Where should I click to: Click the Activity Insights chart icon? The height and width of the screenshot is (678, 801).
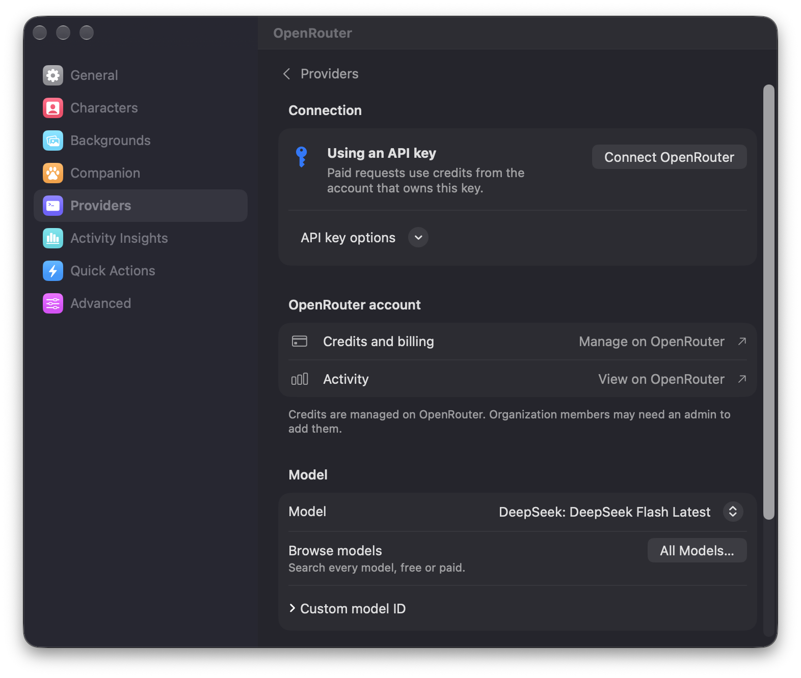click(x=53, y=238)
